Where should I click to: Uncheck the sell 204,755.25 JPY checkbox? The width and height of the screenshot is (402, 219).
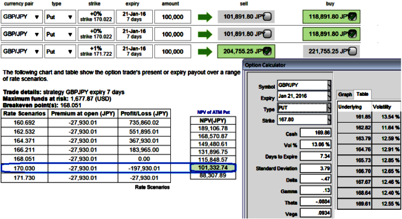click(x=267, y=51)
